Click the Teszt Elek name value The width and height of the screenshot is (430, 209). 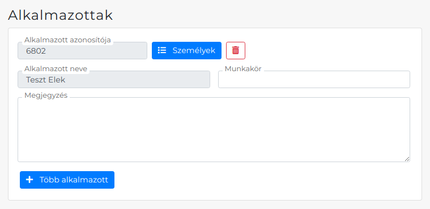tap(45, 80)
